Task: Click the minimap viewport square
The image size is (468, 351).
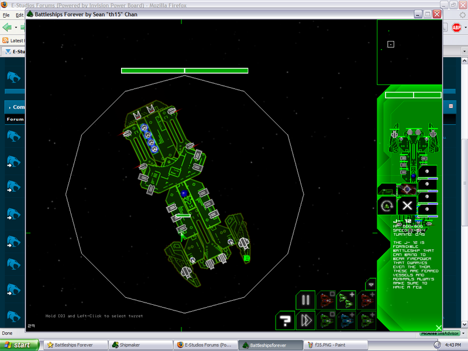Action: point(391,44)
